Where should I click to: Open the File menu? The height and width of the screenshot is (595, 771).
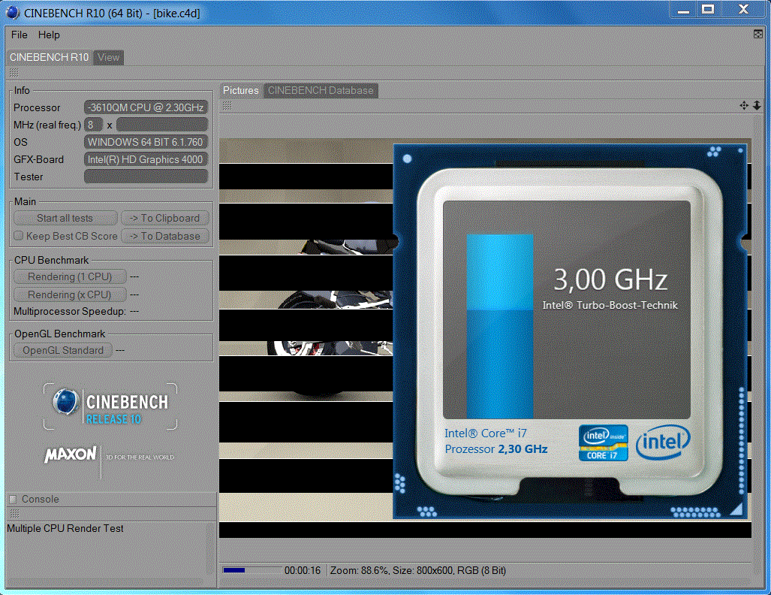(20, 35)
